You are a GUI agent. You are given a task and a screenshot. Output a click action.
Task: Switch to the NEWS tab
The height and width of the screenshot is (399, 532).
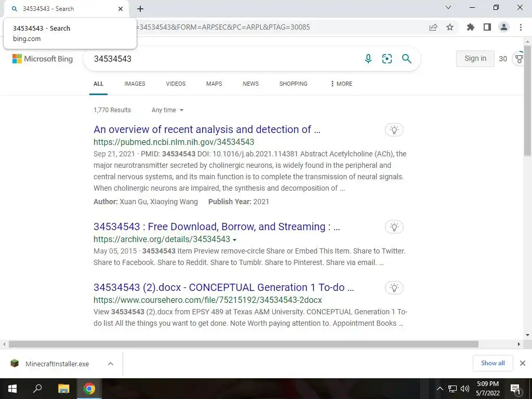tap(251, 84)
